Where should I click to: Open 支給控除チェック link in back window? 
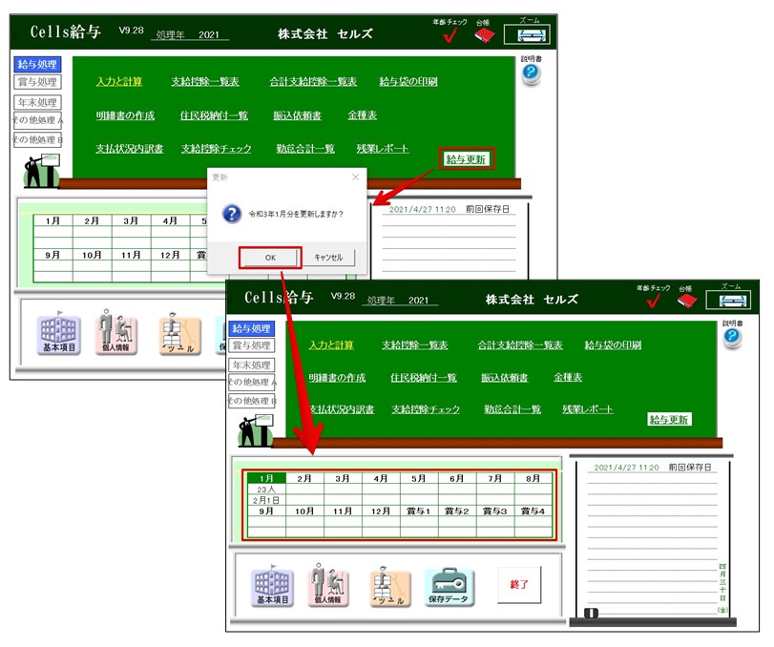tap(217, 149)
